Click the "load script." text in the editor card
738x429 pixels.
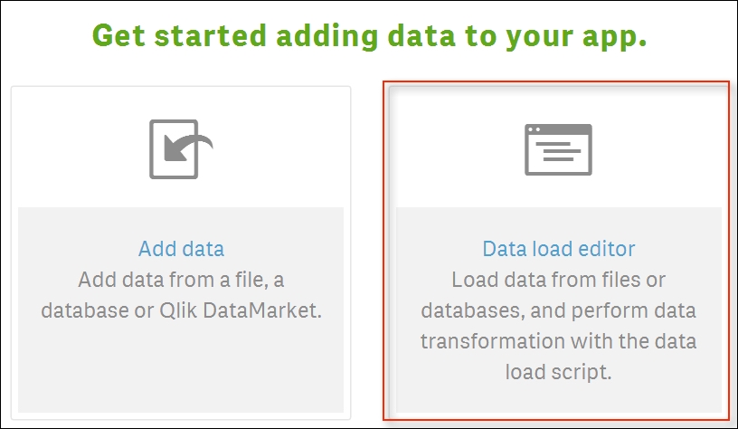pos(559,372)
